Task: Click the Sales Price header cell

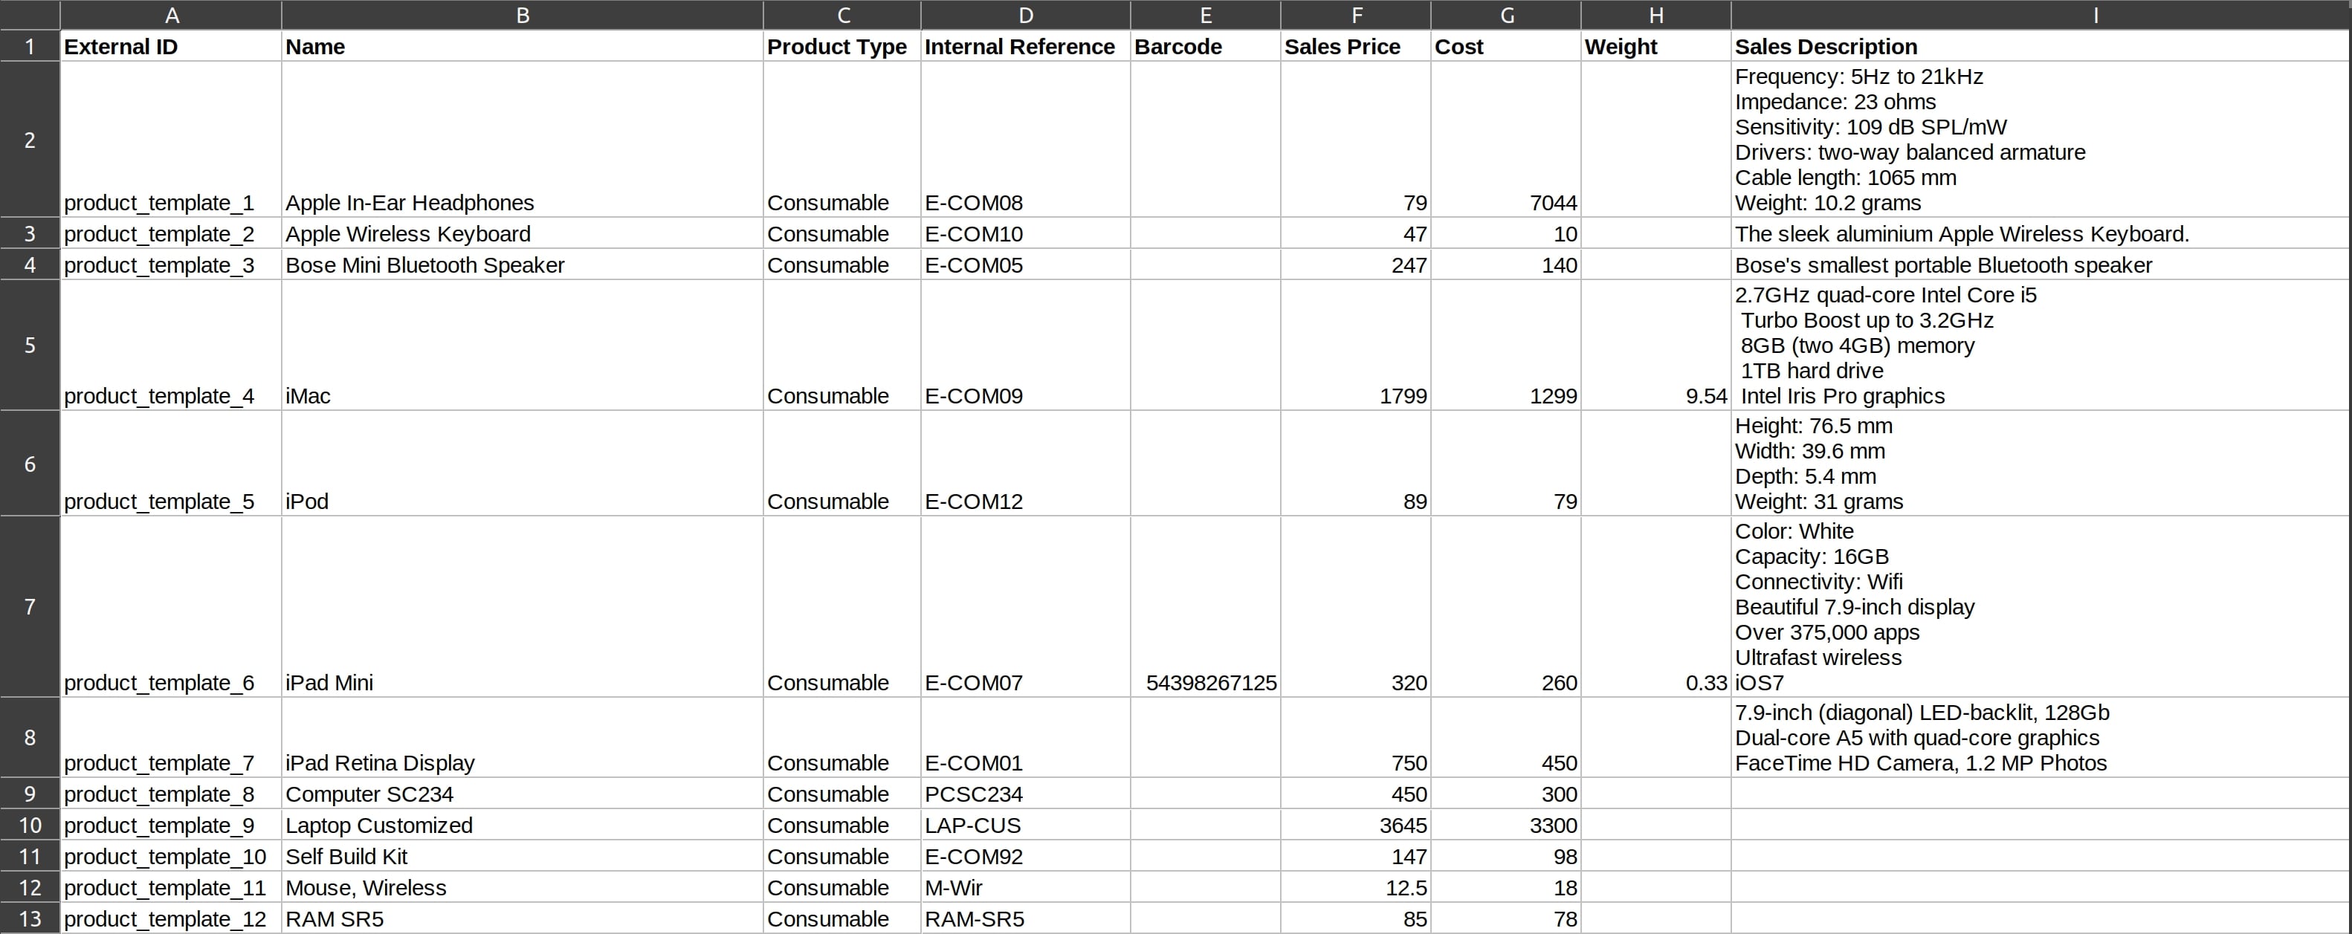Action: (1356, 47)
